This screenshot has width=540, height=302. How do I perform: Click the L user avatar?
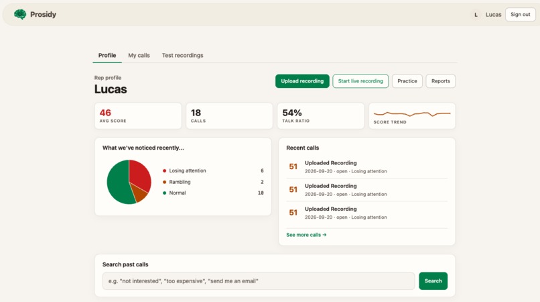coord(476,15)
